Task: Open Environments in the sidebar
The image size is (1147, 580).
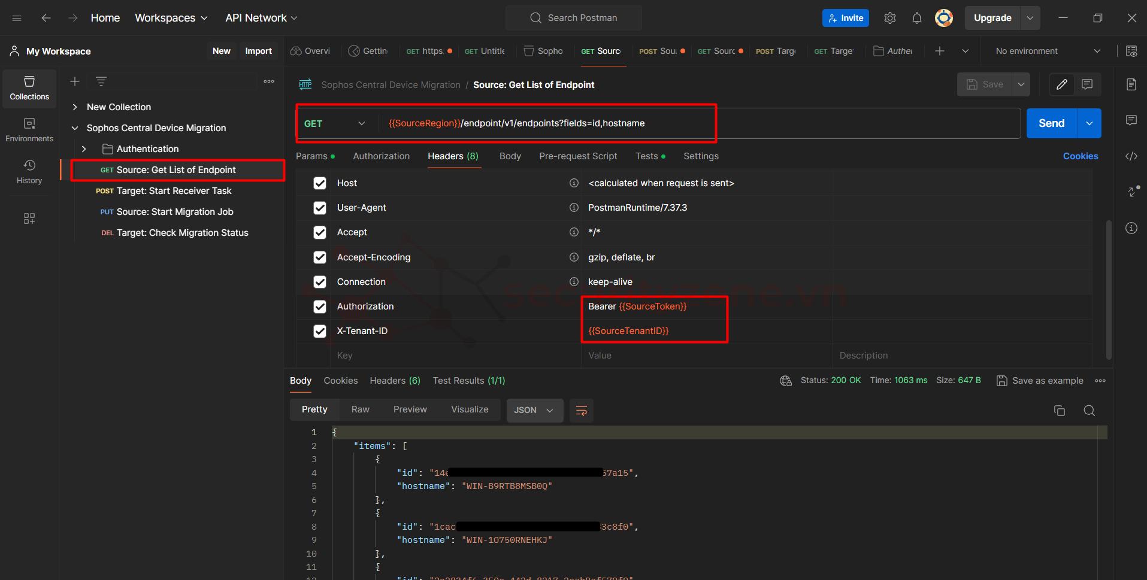Action: [29, 130]
